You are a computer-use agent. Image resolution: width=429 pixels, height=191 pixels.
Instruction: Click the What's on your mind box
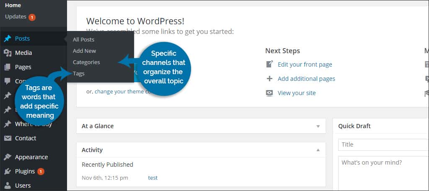click(x=384, y=173)
